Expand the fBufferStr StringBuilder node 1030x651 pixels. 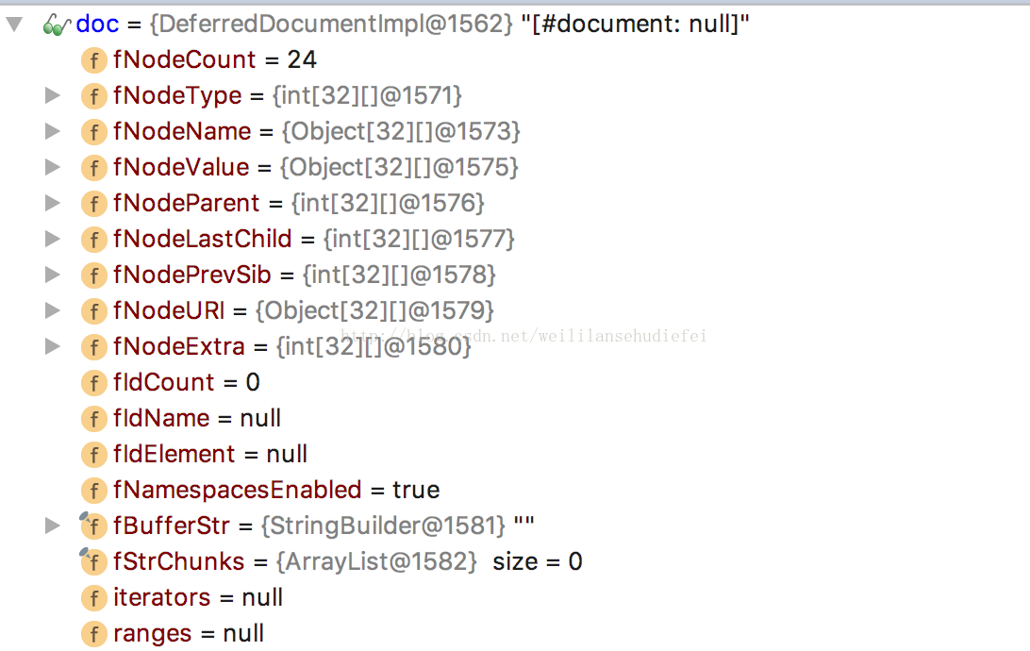(x=53, y=526)
